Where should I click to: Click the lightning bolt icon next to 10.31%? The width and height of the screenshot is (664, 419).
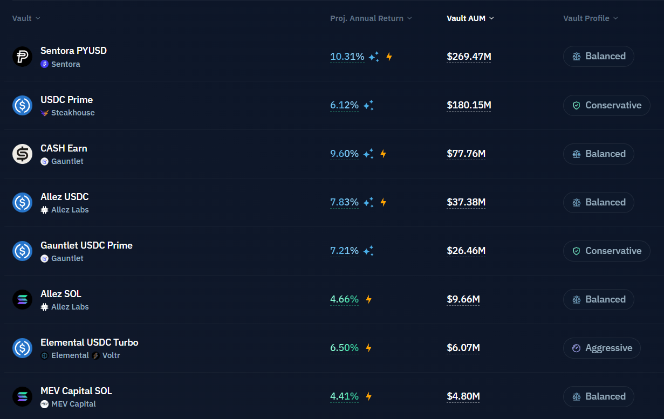click(x=389, y=57)
